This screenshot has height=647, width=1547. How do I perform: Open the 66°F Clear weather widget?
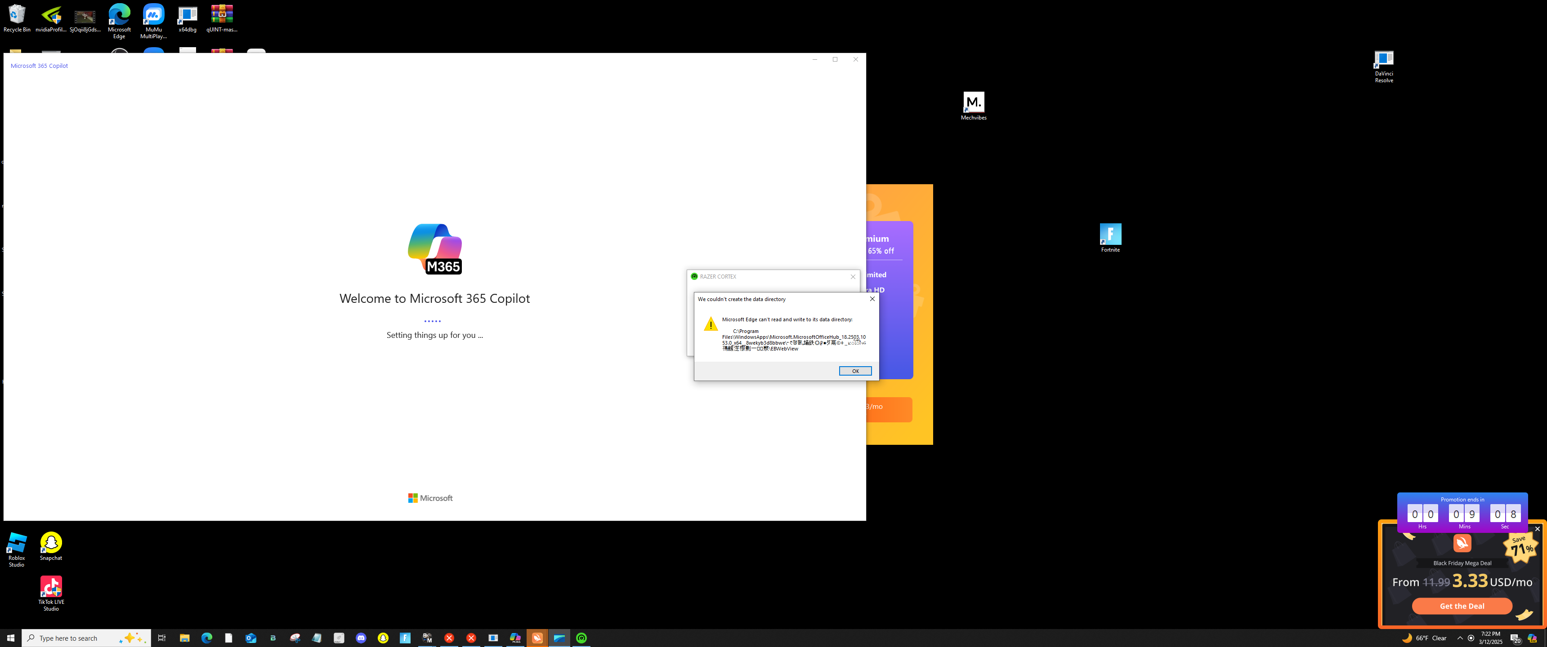click(1425, 638)
